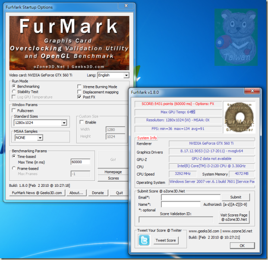Image resolution: width=268 pixels, height=260 pixels.
Task: Open the MSAA Samples NONE dropdown
Action: click(29, 137)
